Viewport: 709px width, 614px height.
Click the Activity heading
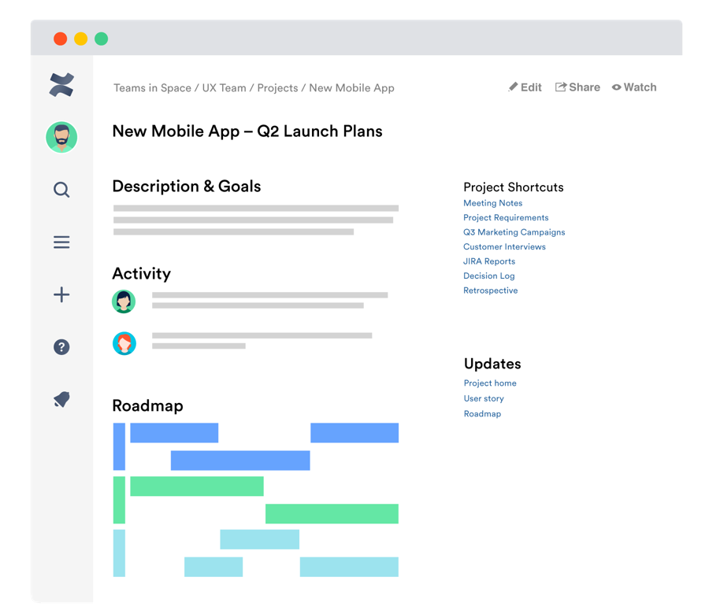point(142,274)
